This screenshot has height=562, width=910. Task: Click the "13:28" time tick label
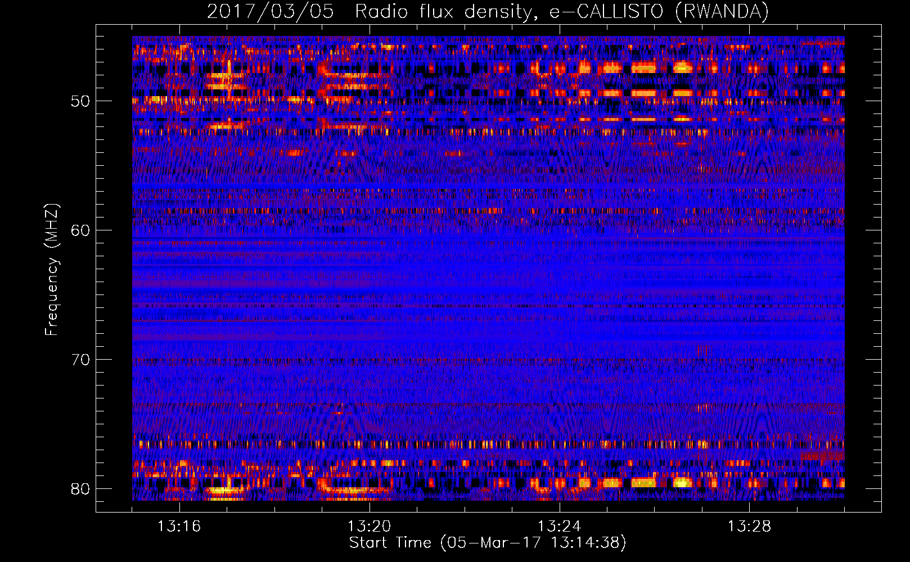point(750,527)
